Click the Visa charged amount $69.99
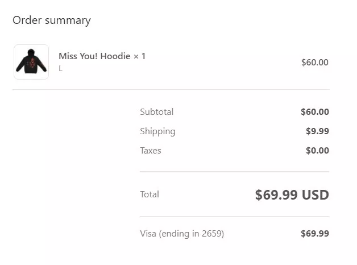The width and height of the screenshot is (357, 265). click(315, 234)
